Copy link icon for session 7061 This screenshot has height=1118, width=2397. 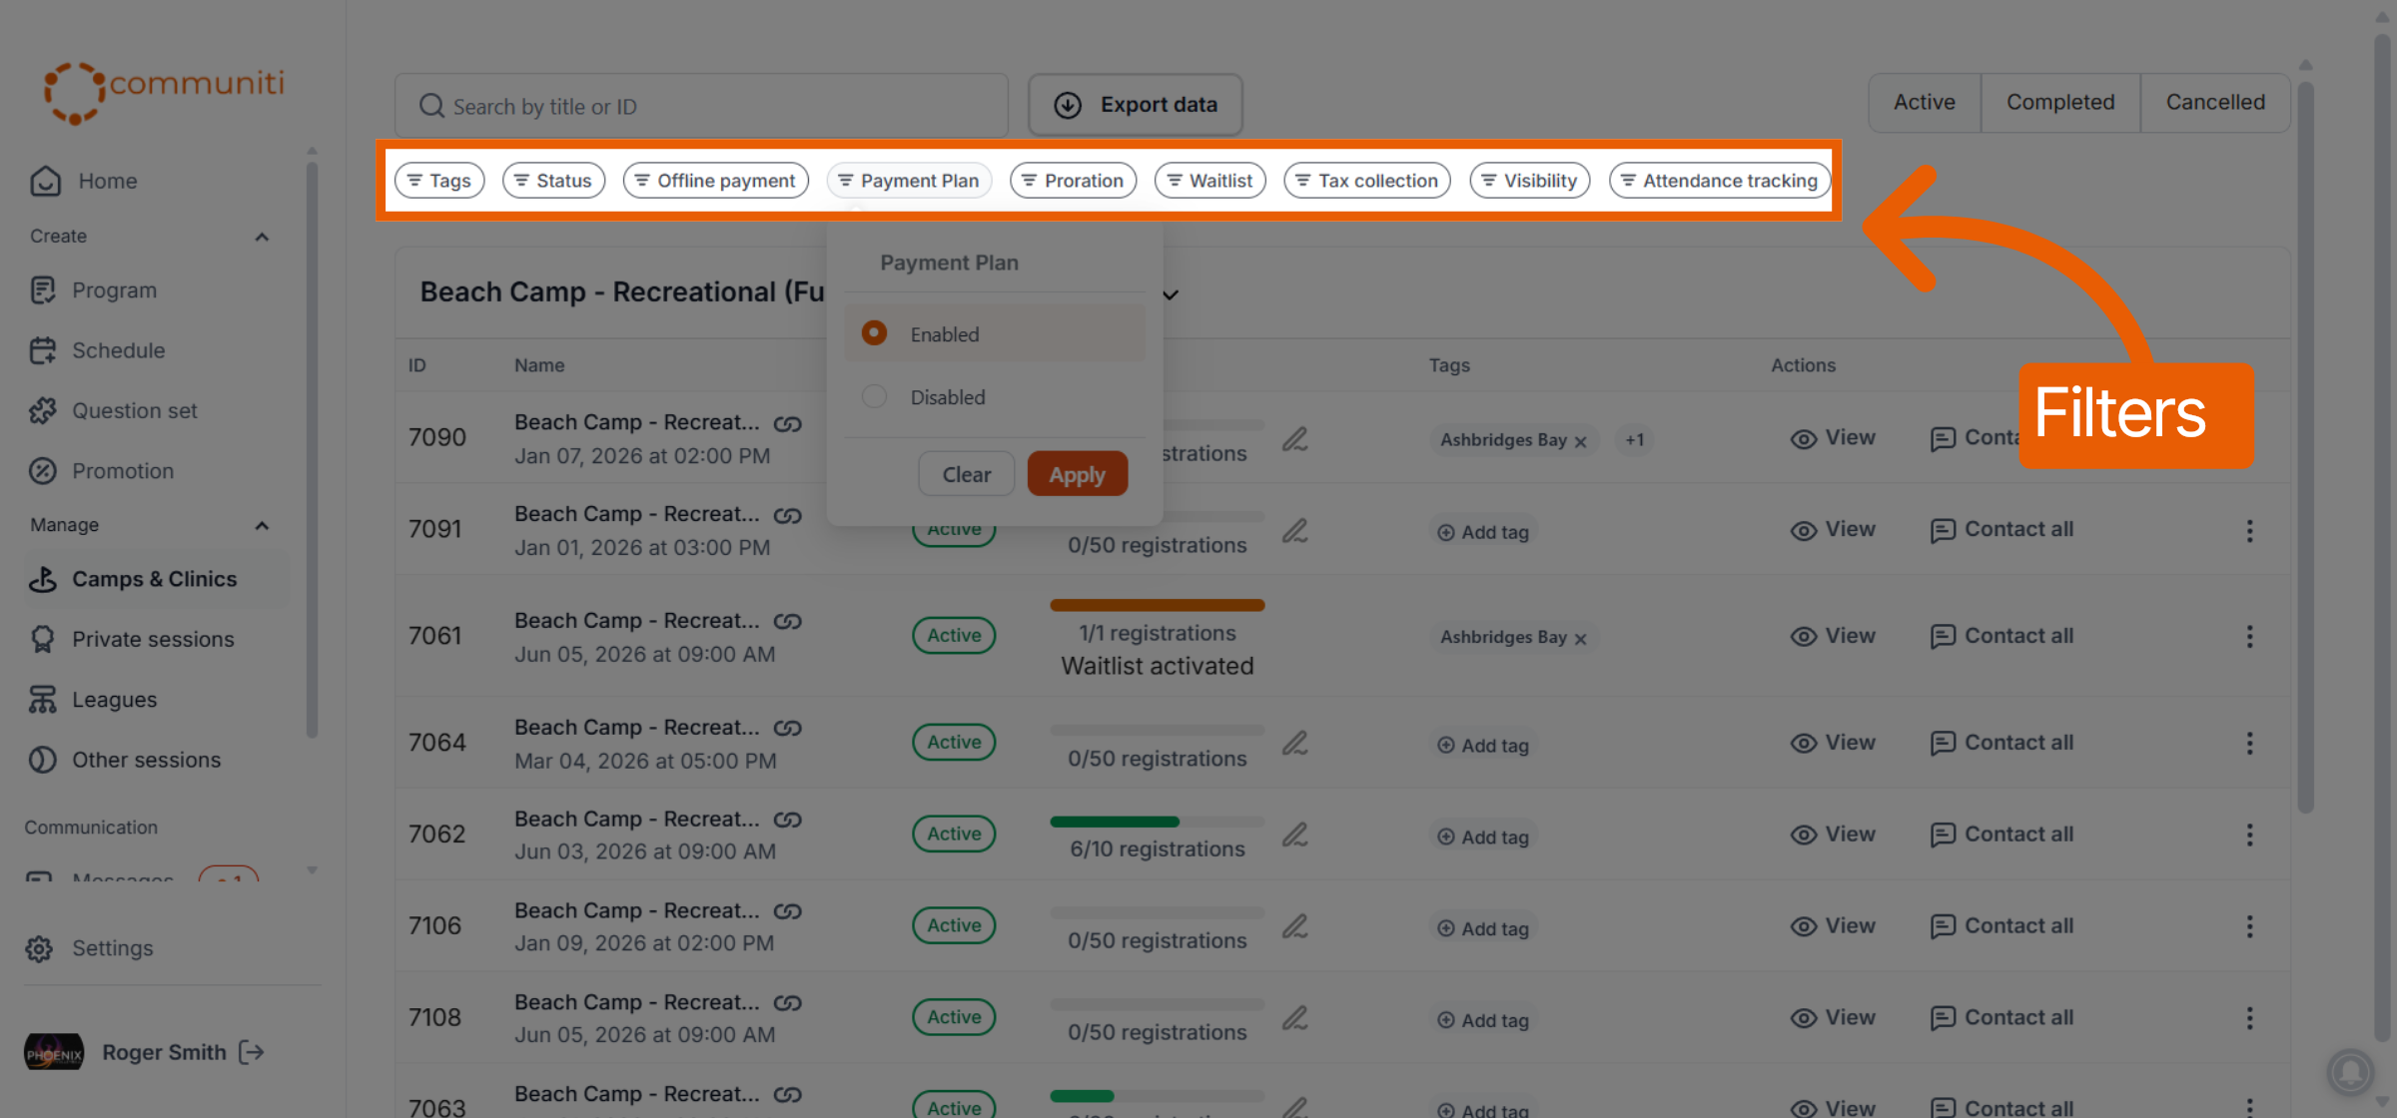788,622
